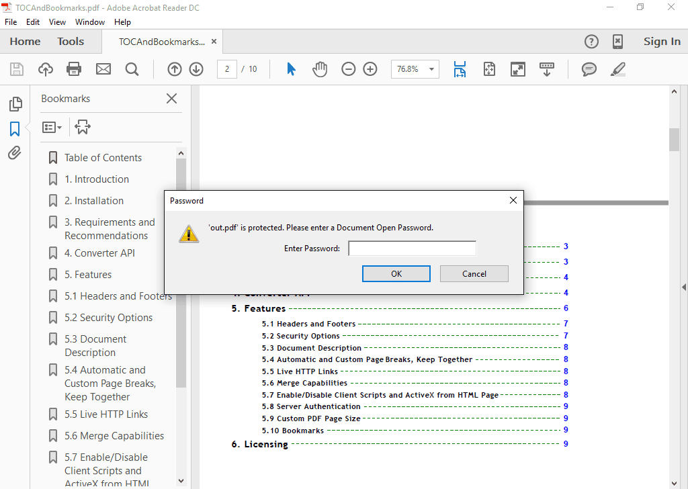The width and height of the screenshot is (688, 489).
Task: Close the Password dialog with X
Action: [513, 200]
